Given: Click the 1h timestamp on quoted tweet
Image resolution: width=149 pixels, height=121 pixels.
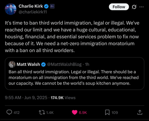Looking at the screenshot, I should tap(87, 64).
